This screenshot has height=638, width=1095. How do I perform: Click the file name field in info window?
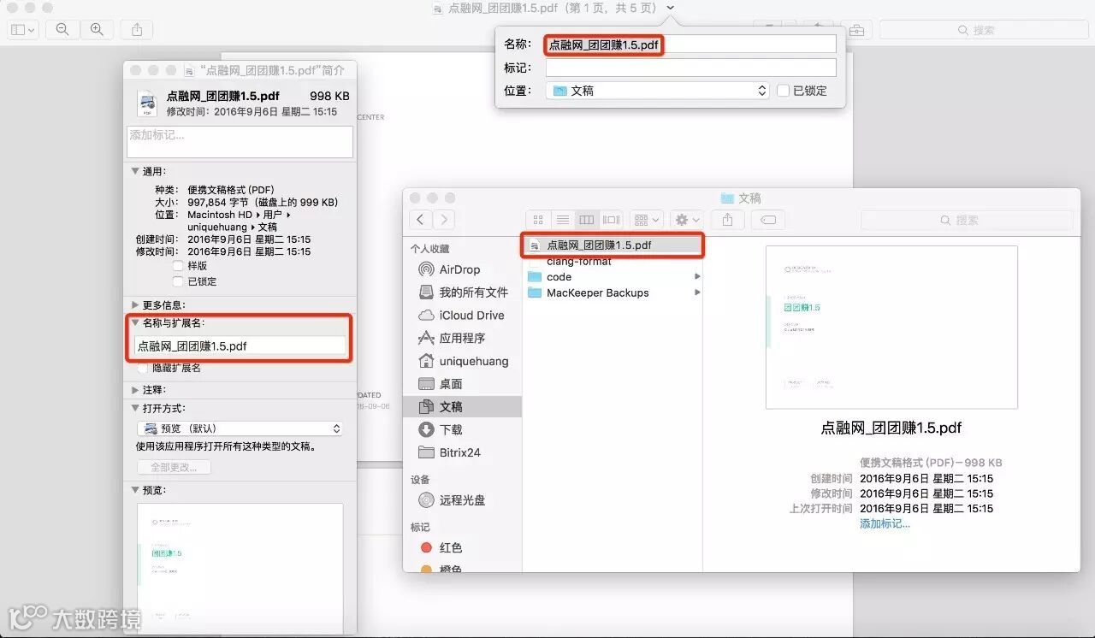(240, 346)
